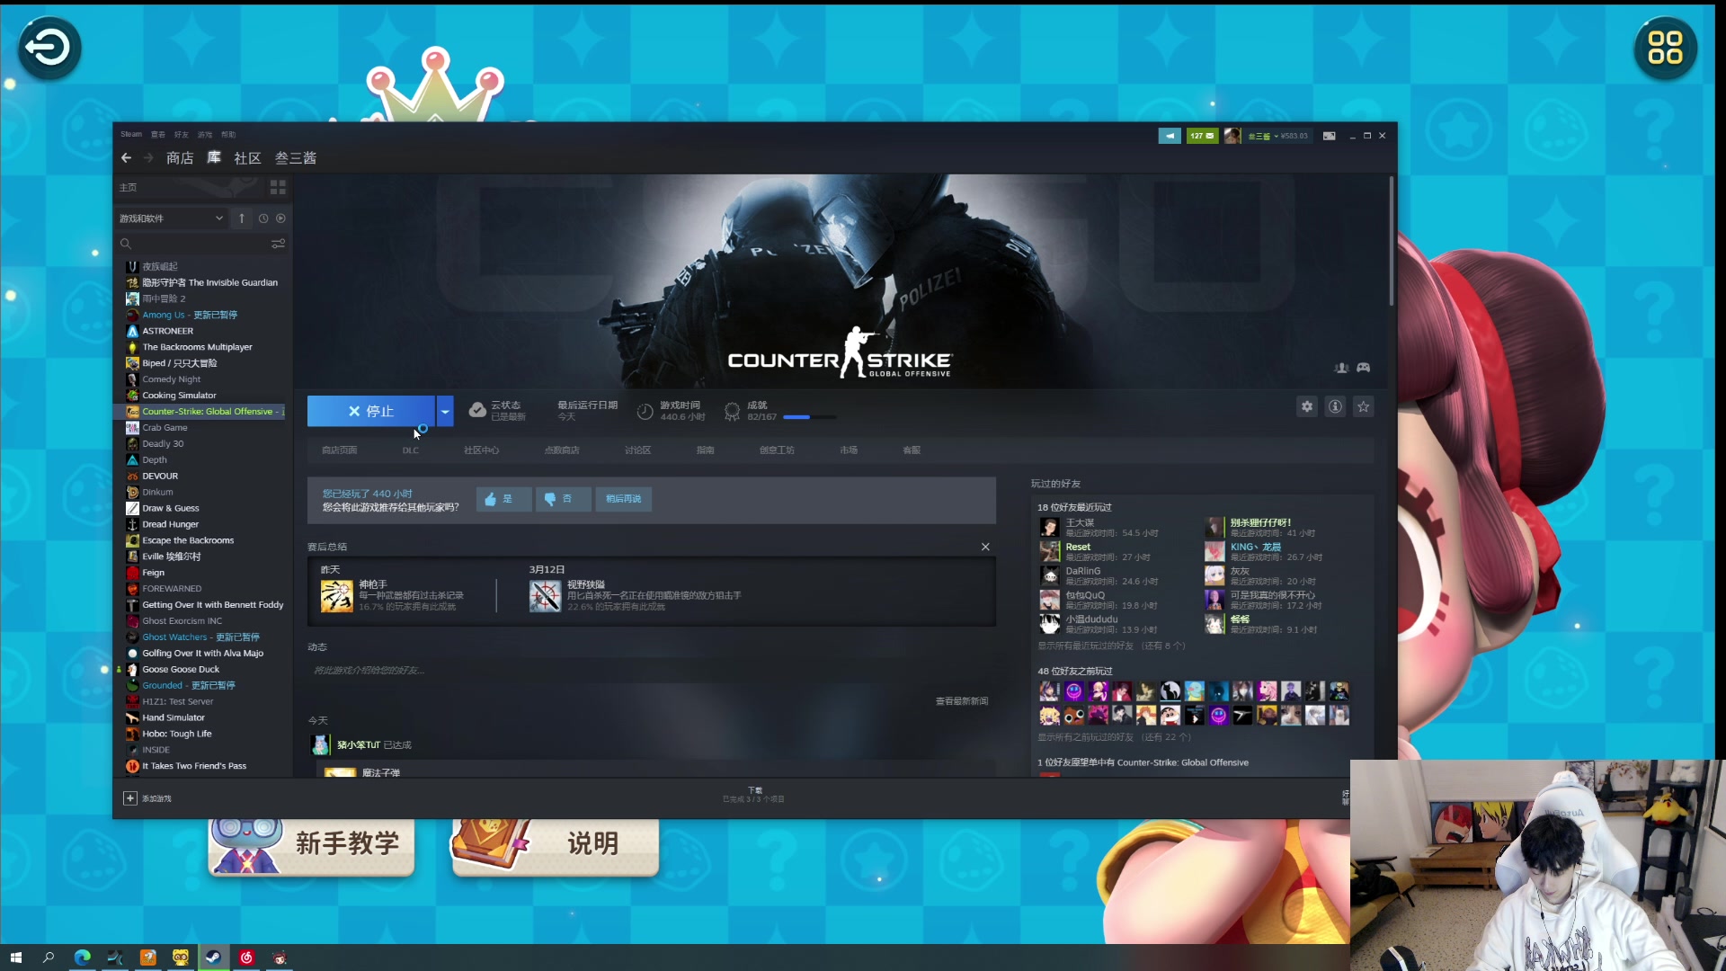Go back with the left arrow

[126, 158]
